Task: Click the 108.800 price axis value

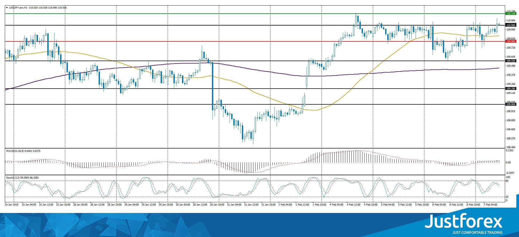Action: pyautogui.click(x=511, y=120)
